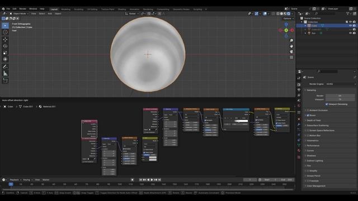Image resolution: width=358 pixels, height=201 pixels.
Task: Click the blue Z axis on navigation gizmo
Action: pyautogui.click(x=286, y=24)
